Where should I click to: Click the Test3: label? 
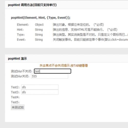tap(15, 92)
